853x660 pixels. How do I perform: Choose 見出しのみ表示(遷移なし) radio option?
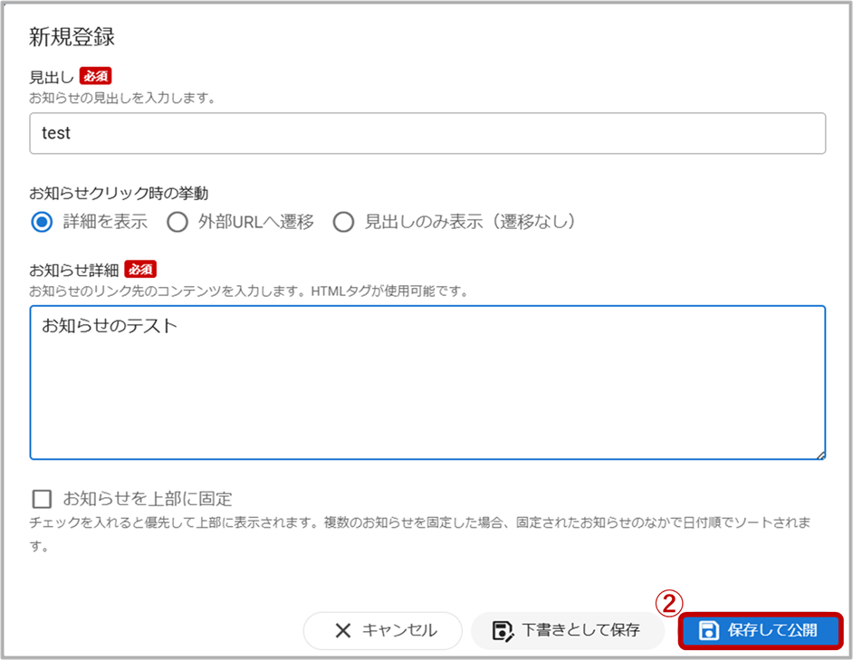tap(343, 222)
